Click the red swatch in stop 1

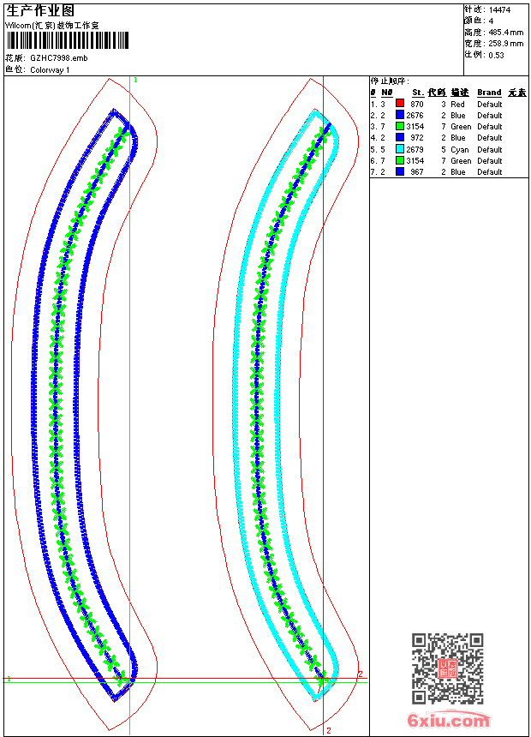[400, 103]
